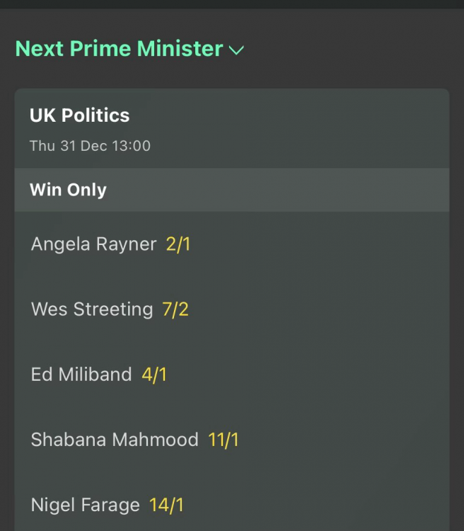Choose Ed Miliband's name

tap(81, 375)
